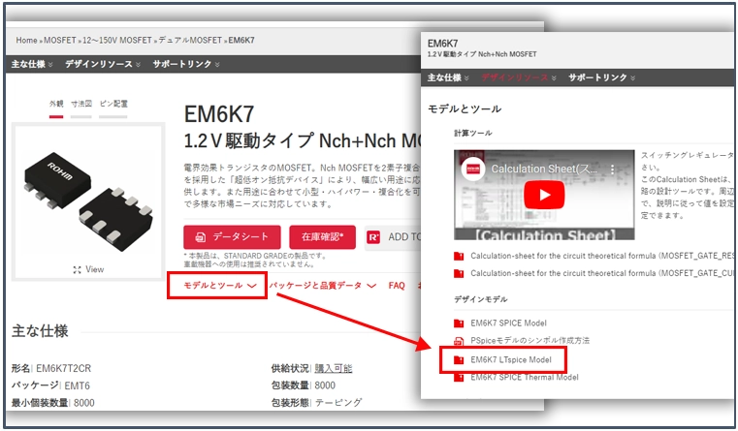Click the デザインモデル subheading
The width and height of the screenshot is (738, 431).
[481, 299]
